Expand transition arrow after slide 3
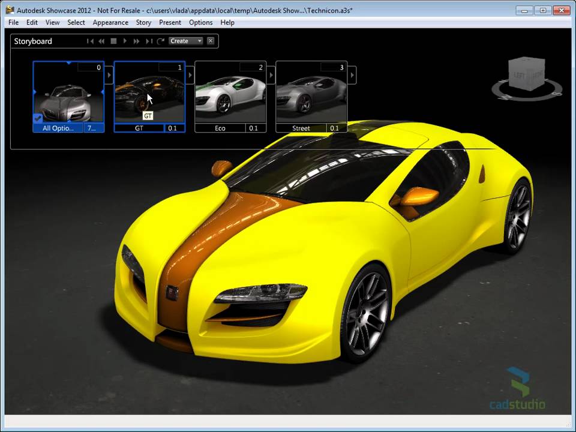 click(x=352, y=75)
